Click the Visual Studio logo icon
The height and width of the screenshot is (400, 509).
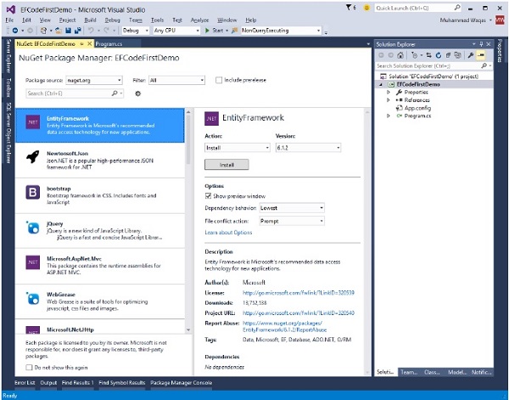pos(11,9)
